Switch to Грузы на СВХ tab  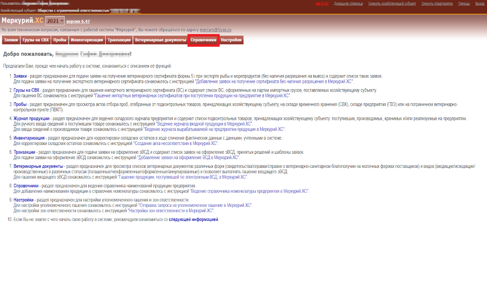pyautogui.click(x=36, y=40)
